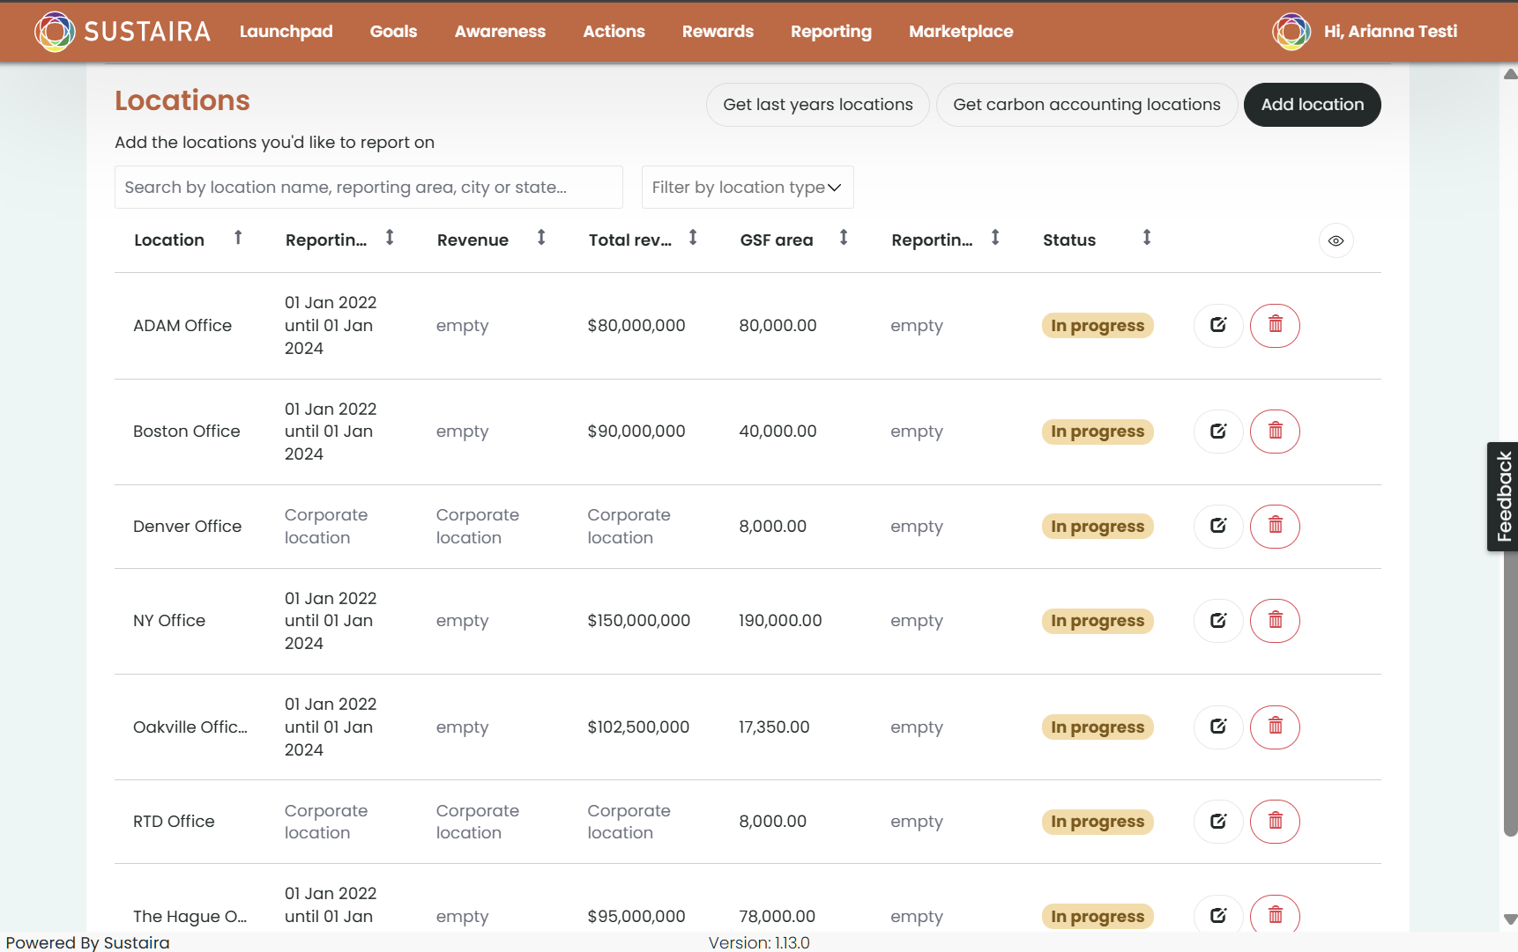
Task: Click the Sustaira logo icon
Action: pos(55,32)
